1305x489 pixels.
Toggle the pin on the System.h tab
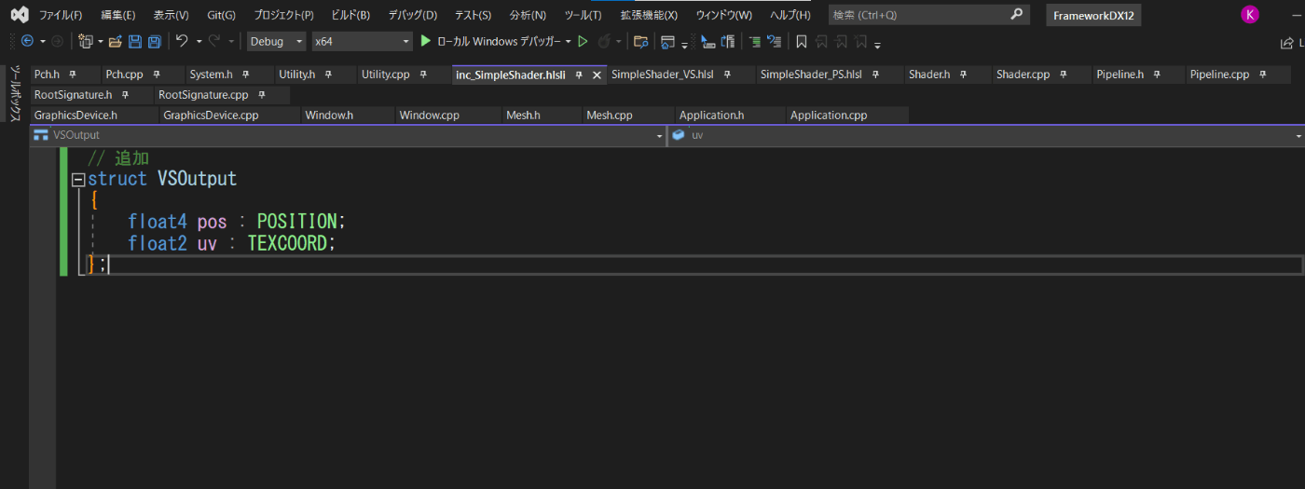coord(245,75)
